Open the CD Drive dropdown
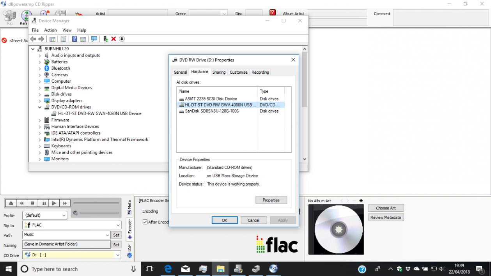 pyautogui.click(x=118, y=255)
